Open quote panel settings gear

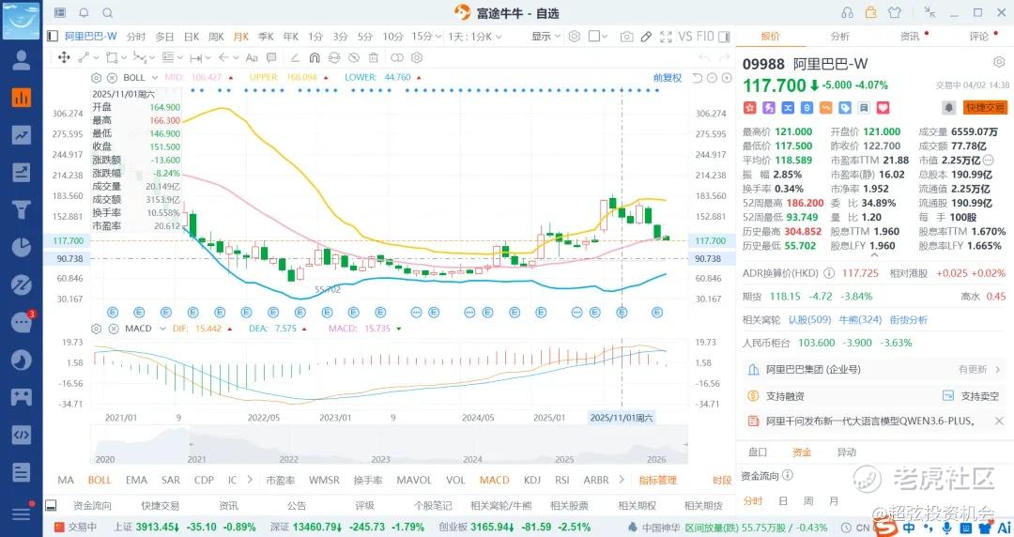click(999, 62)
